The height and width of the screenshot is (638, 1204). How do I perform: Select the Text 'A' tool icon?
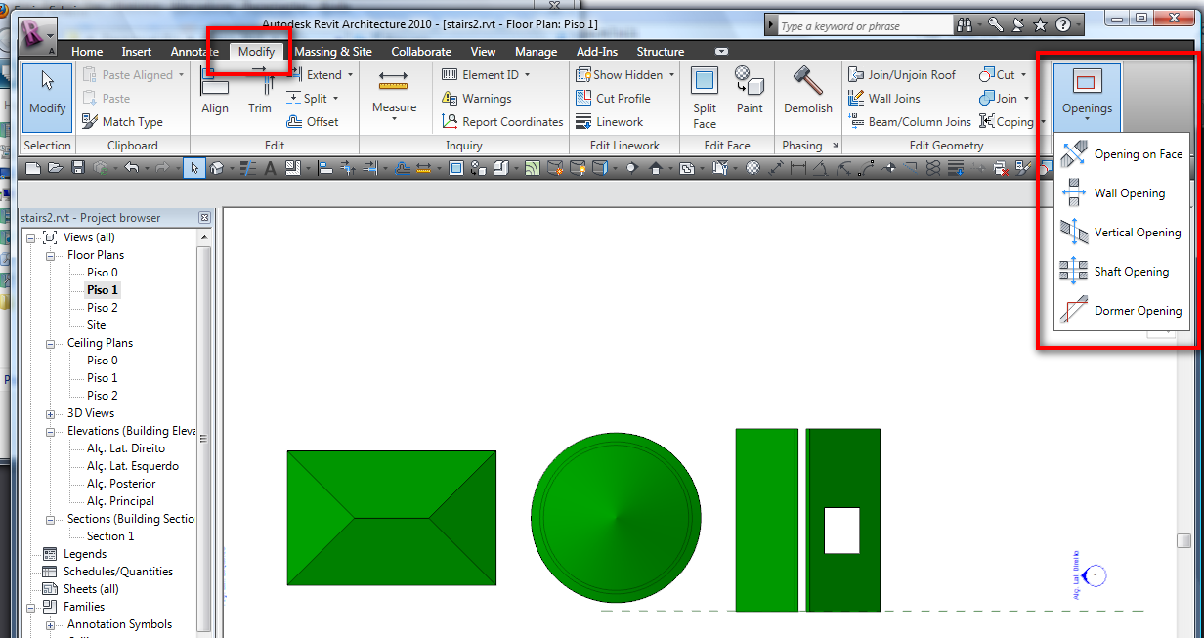coord(270,168)
